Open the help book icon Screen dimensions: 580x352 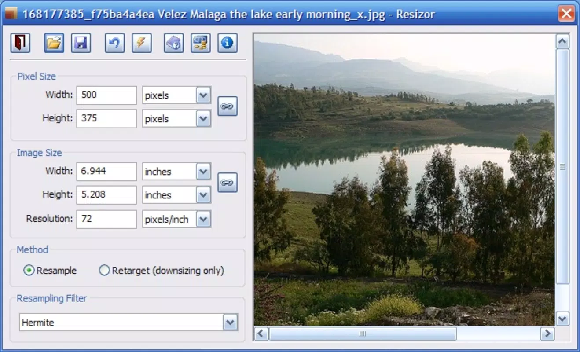pyautogui.click(x=174, y=43)
